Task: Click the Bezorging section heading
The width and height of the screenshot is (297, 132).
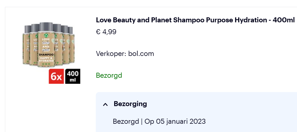Action: click(130, 104)
